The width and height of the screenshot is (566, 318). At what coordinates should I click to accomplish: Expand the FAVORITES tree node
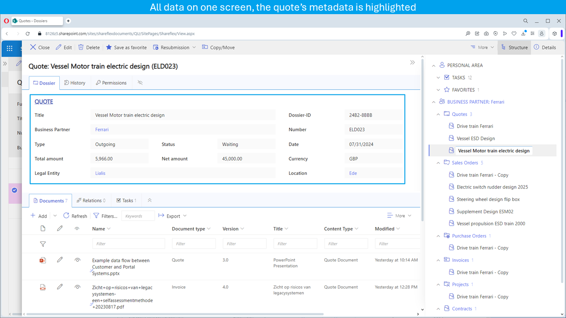pos(438,90)
